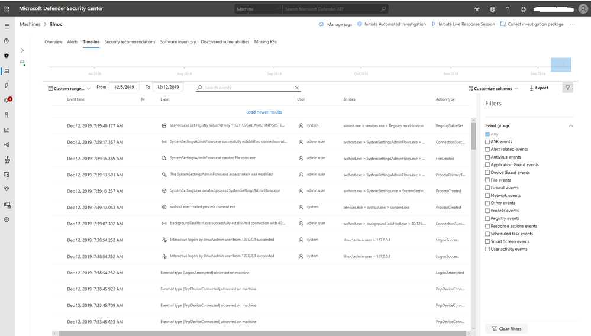Collapse the Event group filter section
Viewport: 591px width, 336px height.
point(571,126)
